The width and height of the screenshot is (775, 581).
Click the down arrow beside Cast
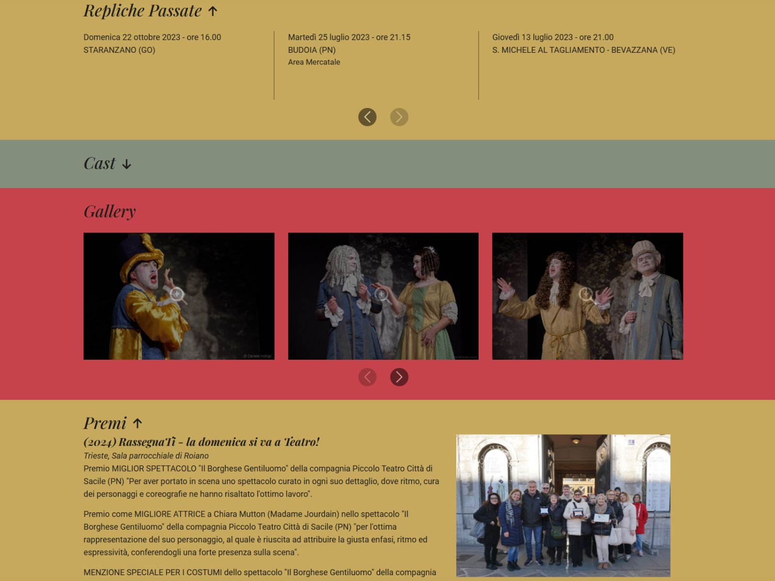pos(126,165)
